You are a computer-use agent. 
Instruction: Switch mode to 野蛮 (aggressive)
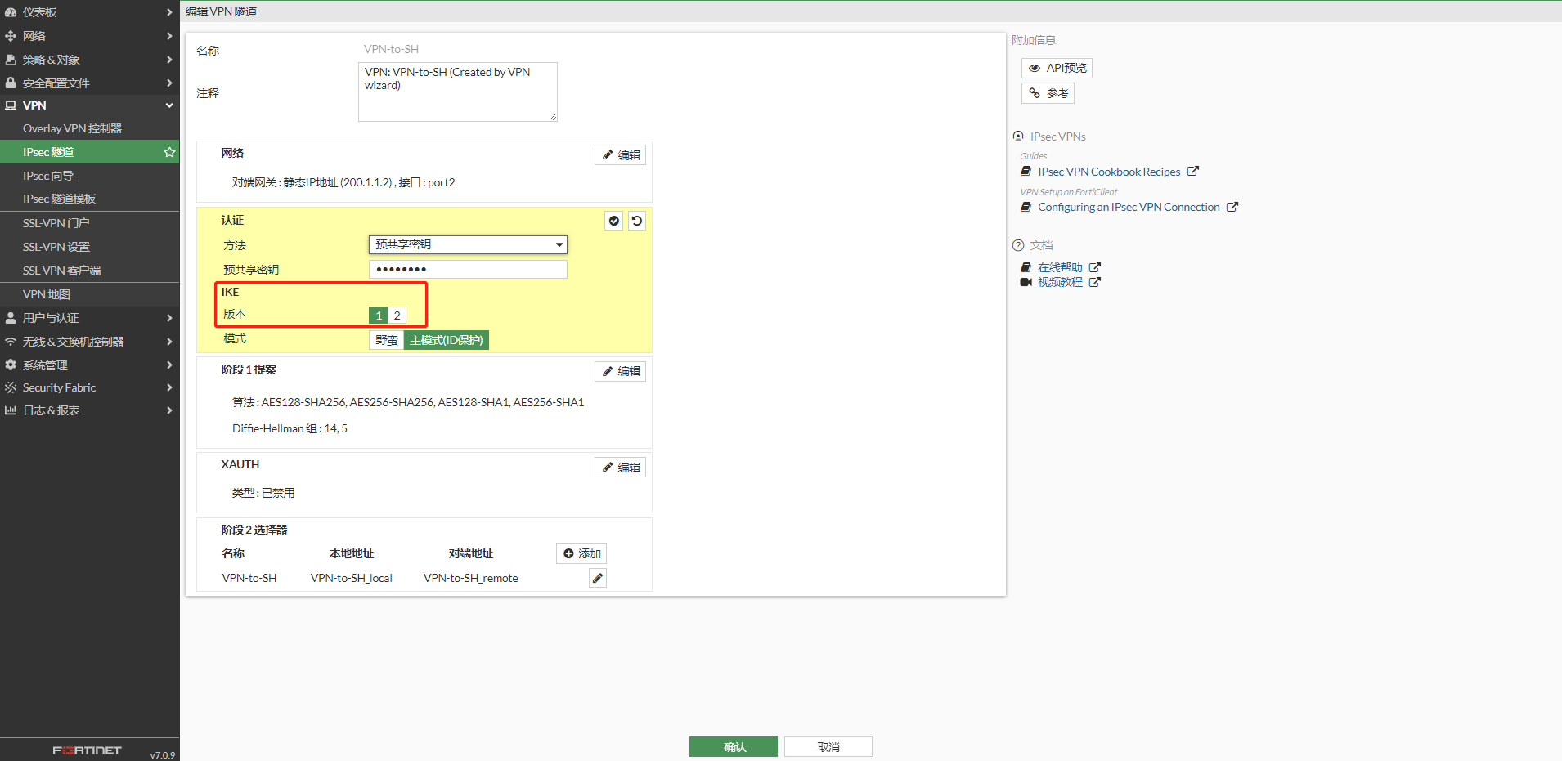coord(387,340)
